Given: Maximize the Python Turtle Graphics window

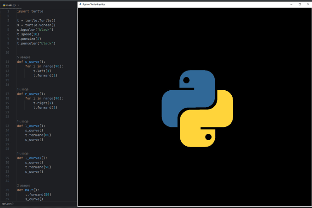Looking at the screenshot, I should click(x=300, y=4).
